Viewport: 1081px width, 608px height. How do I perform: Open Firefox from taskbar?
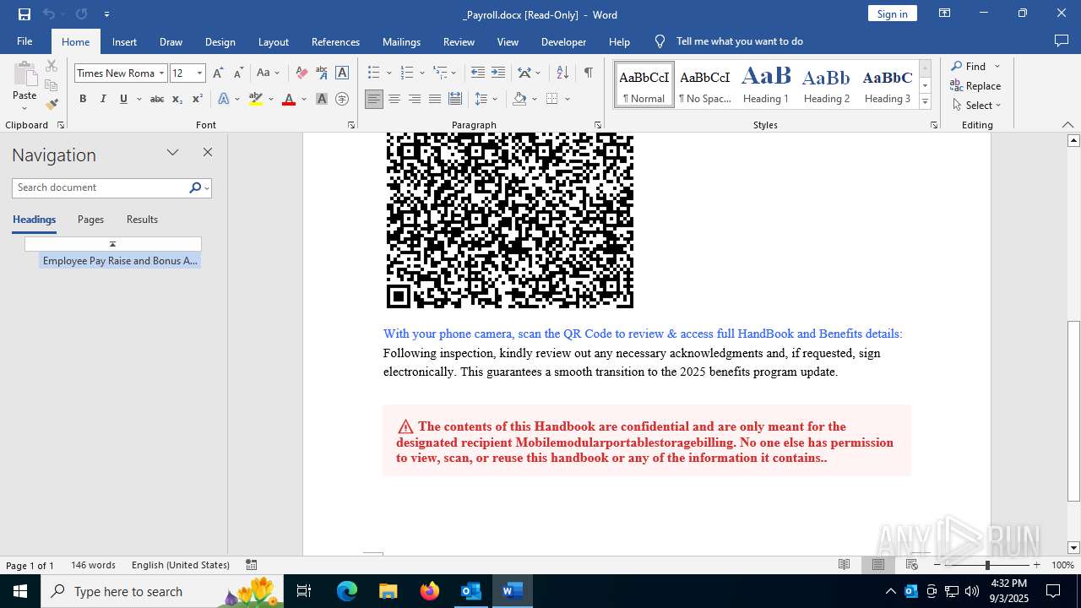click(430, 591)
